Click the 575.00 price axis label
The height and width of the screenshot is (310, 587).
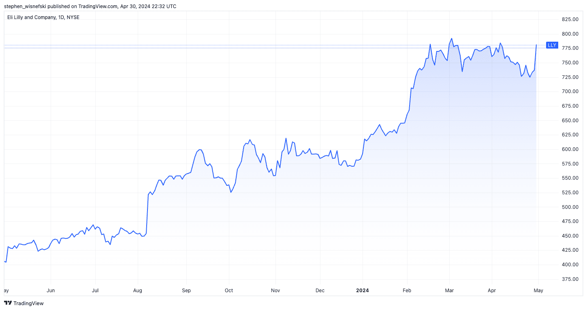click(570, 164)
